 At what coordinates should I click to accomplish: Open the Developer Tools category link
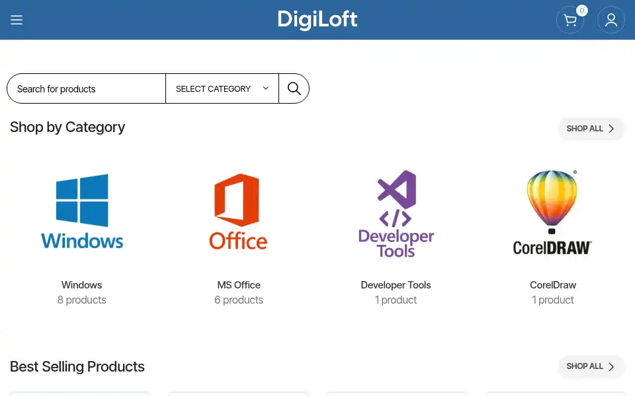point(396,285)
